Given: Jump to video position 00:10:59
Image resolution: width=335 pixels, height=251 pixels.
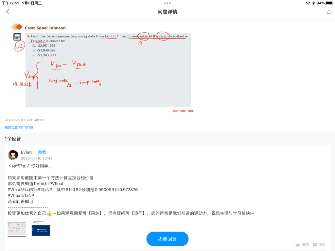Looking at the screenshot, I should [x=19, y=127].
